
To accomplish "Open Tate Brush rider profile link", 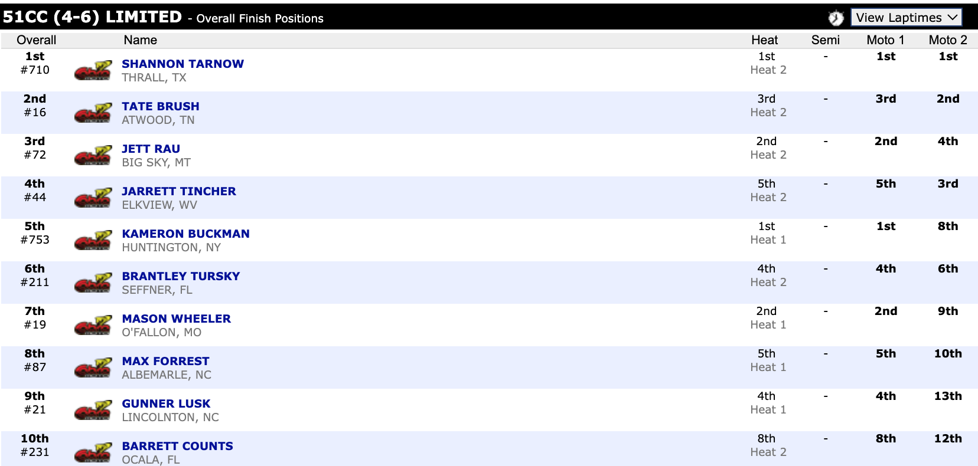I will 161,106.
